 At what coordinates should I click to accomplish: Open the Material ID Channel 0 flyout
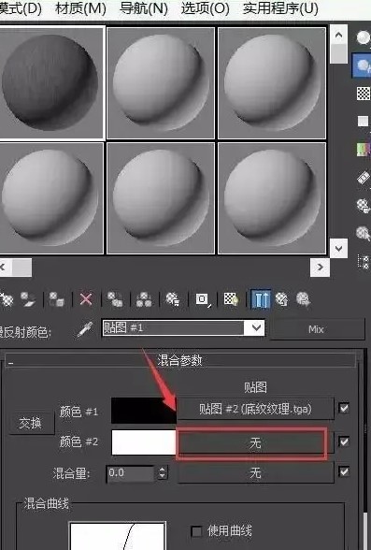pyautogui.click(x=202, y=299)
